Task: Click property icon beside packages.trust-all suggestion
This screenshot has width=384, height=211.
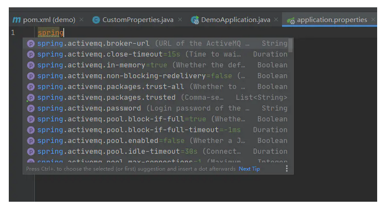Action: pos(31,87)
